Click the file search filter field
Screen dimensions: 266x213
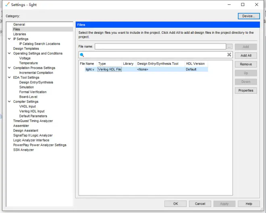156,55
